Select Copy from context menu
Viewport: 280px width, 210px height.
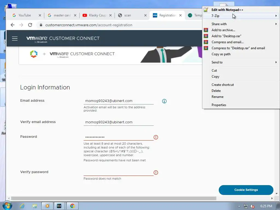[241, 77]
